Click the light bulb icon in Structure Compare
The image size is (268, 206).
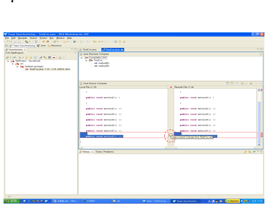pyautogui.click(x=261, y=54)
